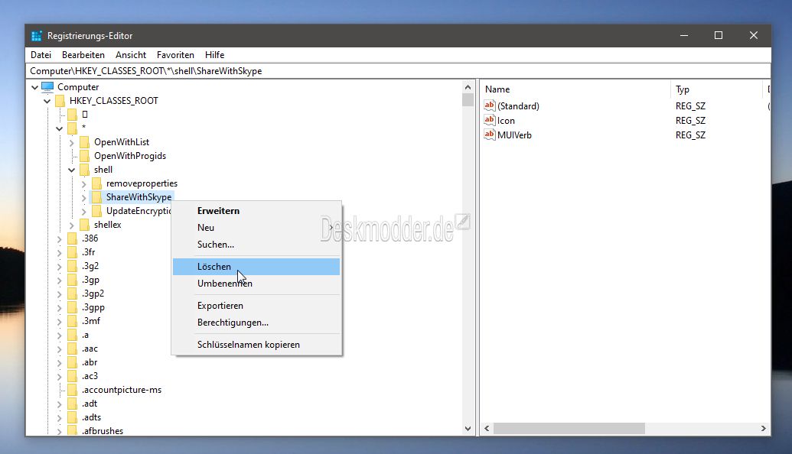Click the folder icon beside .adts
Image resolution: width=792 pixels, height=454 pixels.
72,417
